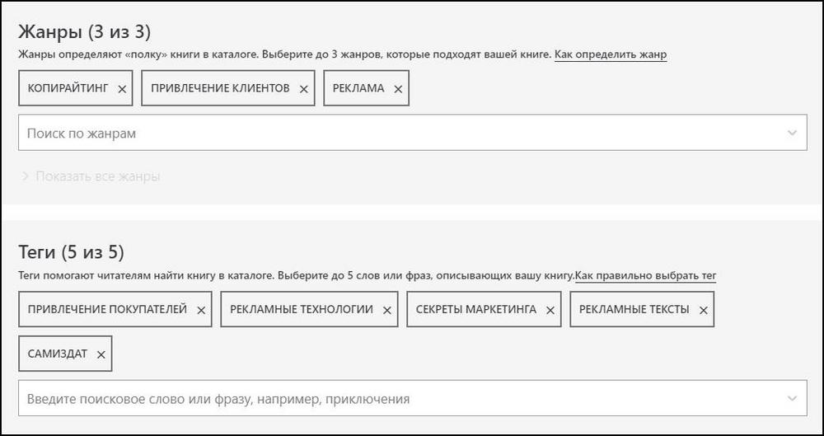The width and height of the screenshot is (824, 436).
Task: Open the genre search dropdown arrow
Action: point(792,133)
